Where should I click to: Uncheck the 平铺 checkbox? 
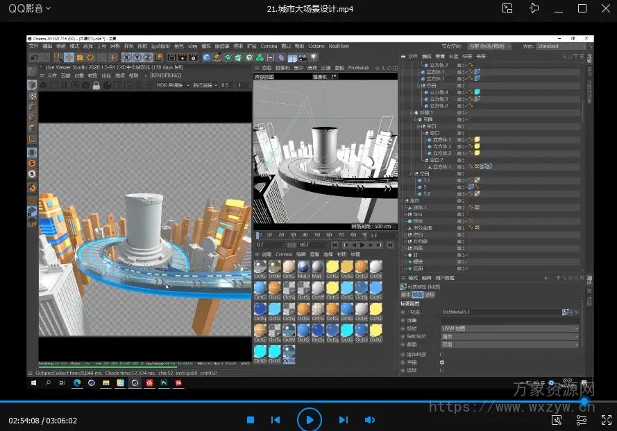[x=442, y=362]
